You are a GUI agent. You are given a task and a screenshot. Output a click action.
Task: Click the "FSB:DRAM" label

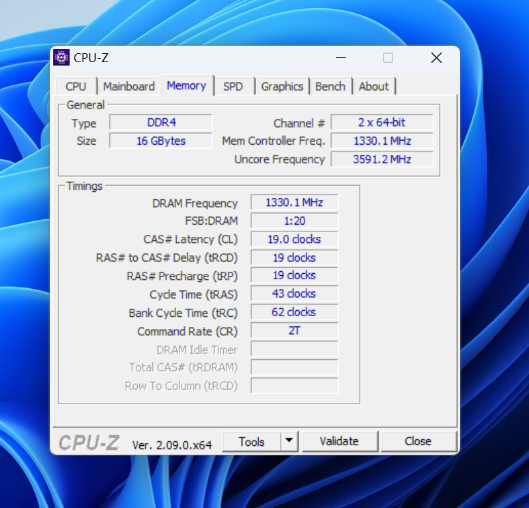point(212,221)
